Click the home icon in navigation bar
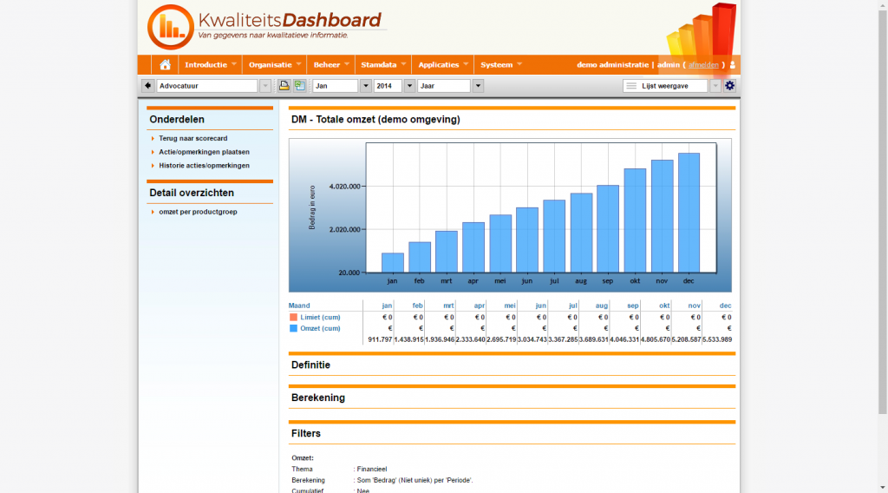Image resolution: width=888 pixels, height=493 pixels. [165, 65]
